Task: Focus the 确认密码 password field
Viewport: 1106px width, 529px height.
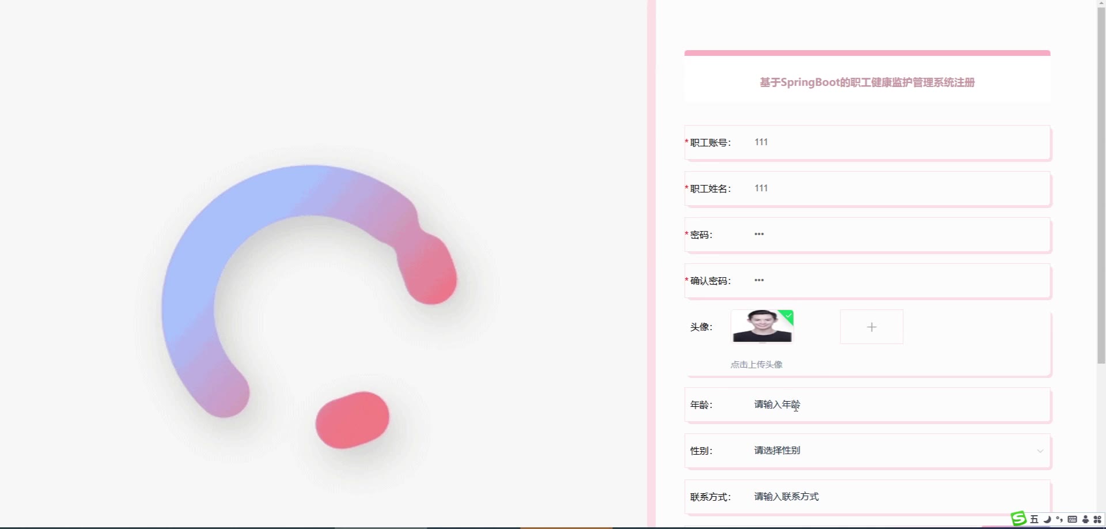Action: pos(899,281)
